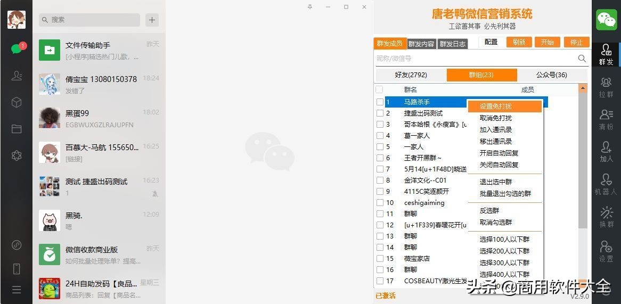Screen dimensions: 621x304
Task: Choose 选择300人以下群 in context menu
Action: [505, 263]
